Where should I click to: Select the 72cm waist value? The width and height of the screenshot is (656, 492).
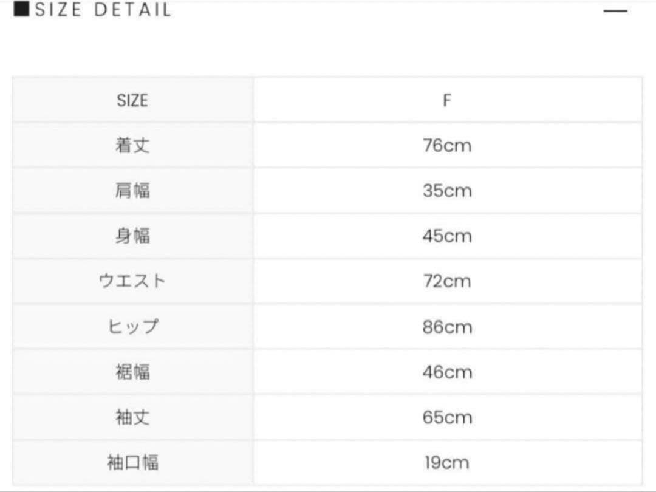coord(447,281)
